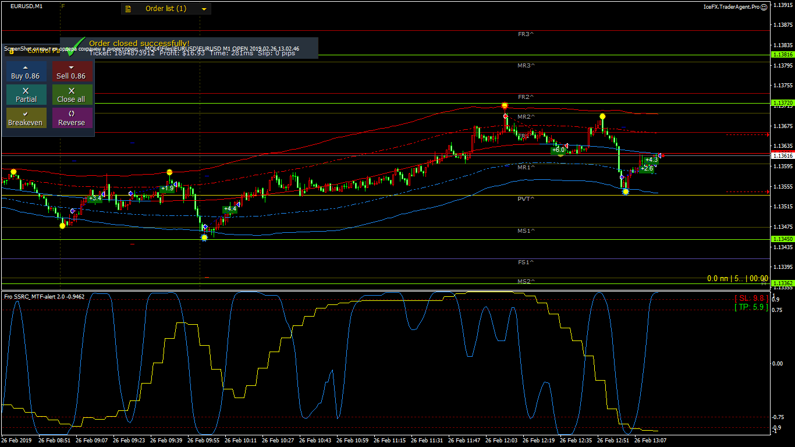Click the document icon beside Order list
Viewport: 795px width, 447px height.
point(128,9)
